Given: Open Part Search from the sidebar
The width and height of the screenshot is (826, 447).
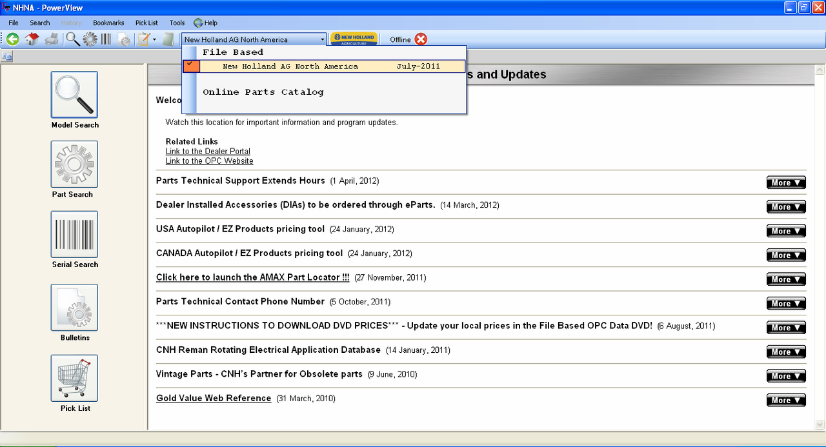Looking at the screenshot, I should tap(74, 164).
